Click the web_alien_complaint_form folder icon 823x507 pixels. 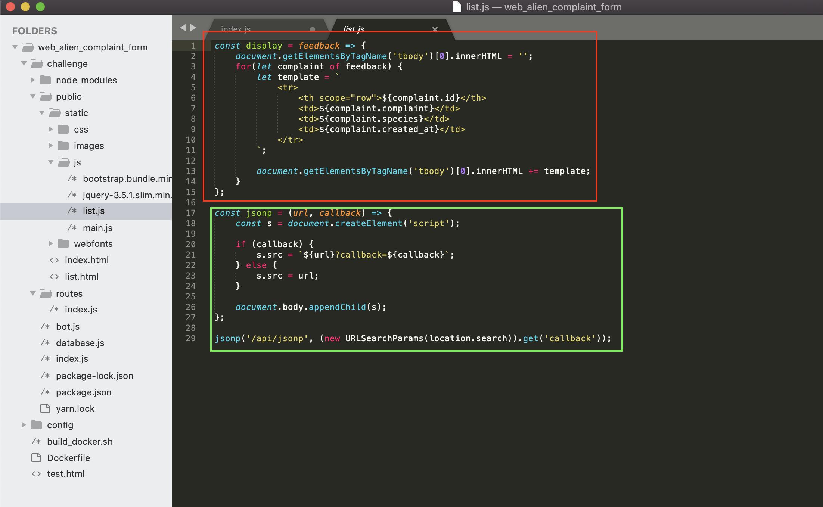click(x=28, y=47)
